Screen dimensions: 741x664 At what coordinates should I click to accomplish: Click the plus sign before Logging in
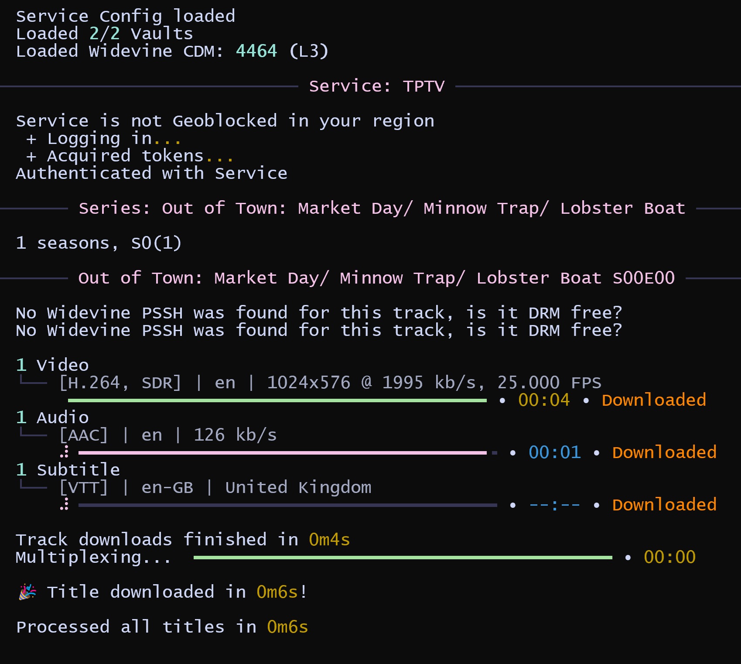click(x=31, y=139)
